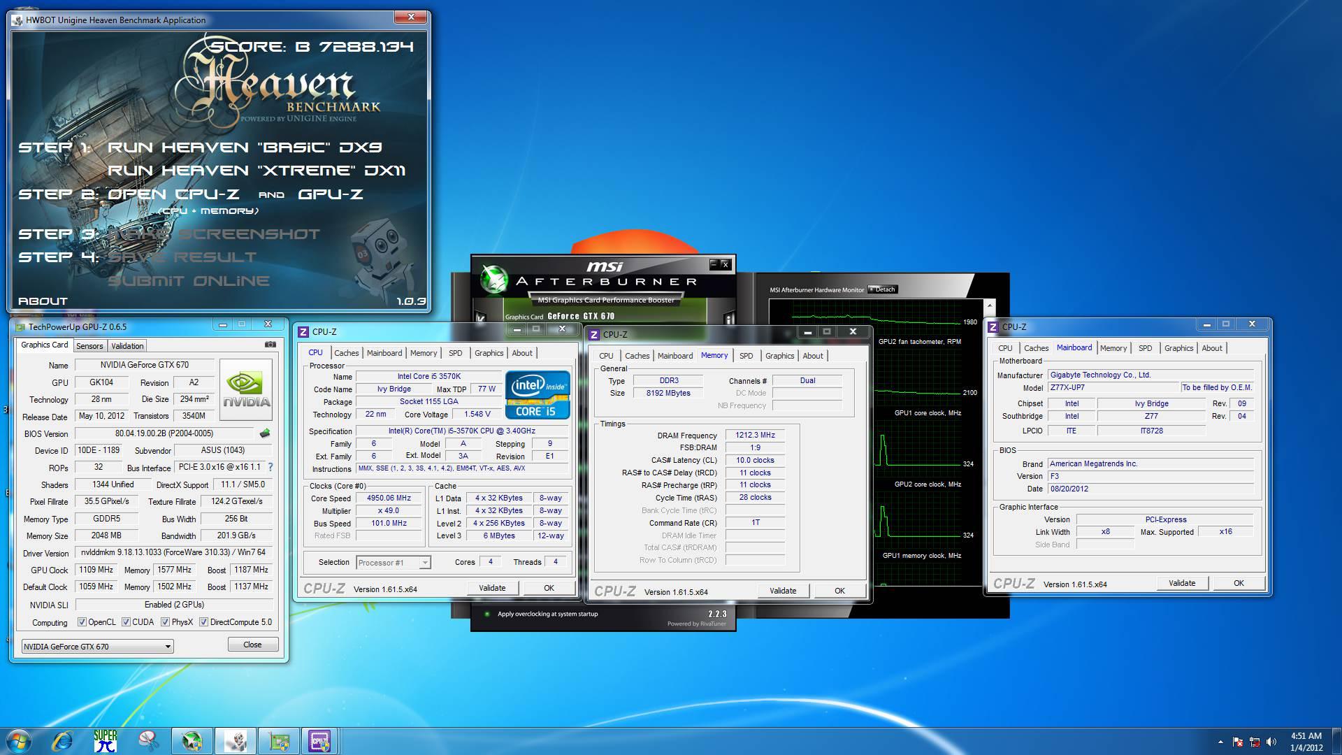Toggle Apply overclocking at system startup
1342x755 pixels.
click(486, 614)
